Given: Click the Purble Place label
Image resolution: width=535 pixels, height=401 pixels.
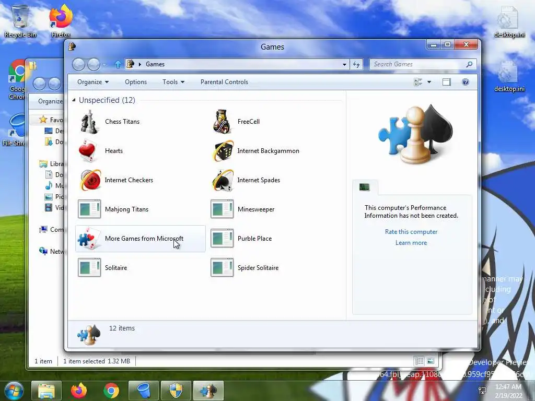Looking at the screenshot, I should coord(254,238).
